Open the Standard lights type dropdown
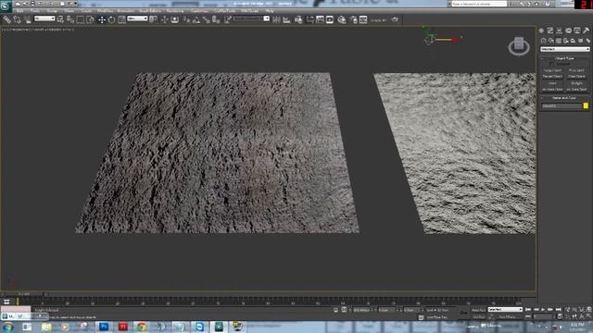This screenshot has height=333, width=593. 565,49
